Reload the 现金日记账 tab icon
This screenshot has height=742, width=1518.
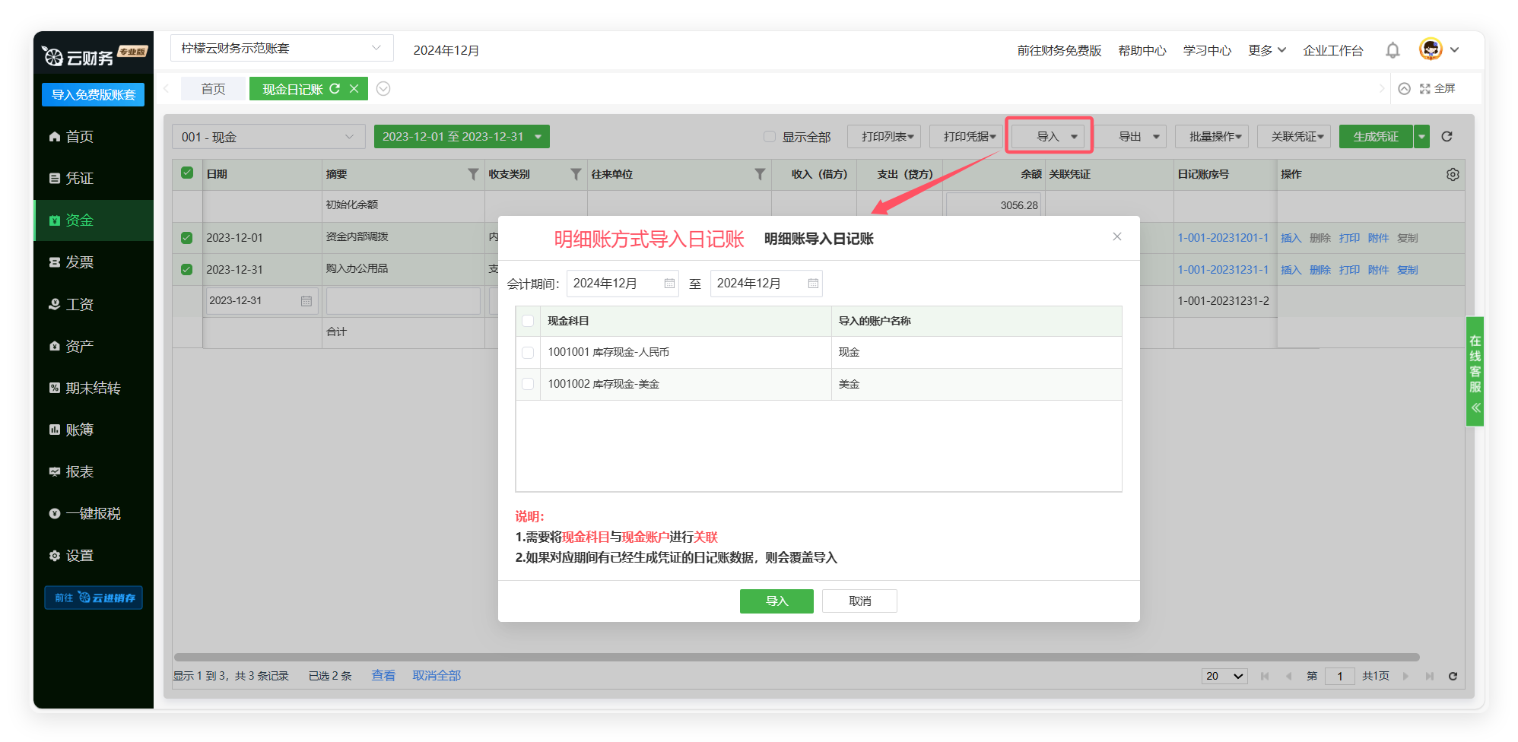point(335,89)
